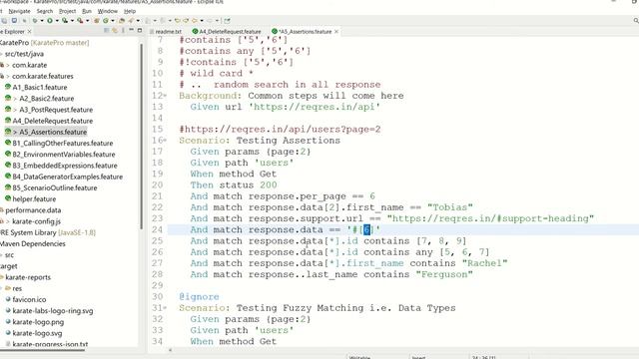Screen dimensions: 639x359
Task: Open the New Java Class dropdown arrow
Action: [113, 20]
